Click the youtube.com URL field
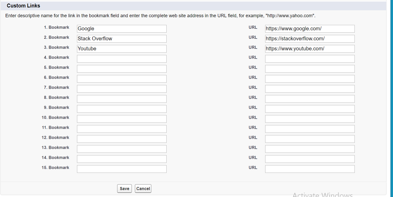 310,49
